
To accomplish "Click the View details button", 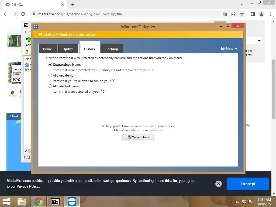I will [x=138, y=137].
